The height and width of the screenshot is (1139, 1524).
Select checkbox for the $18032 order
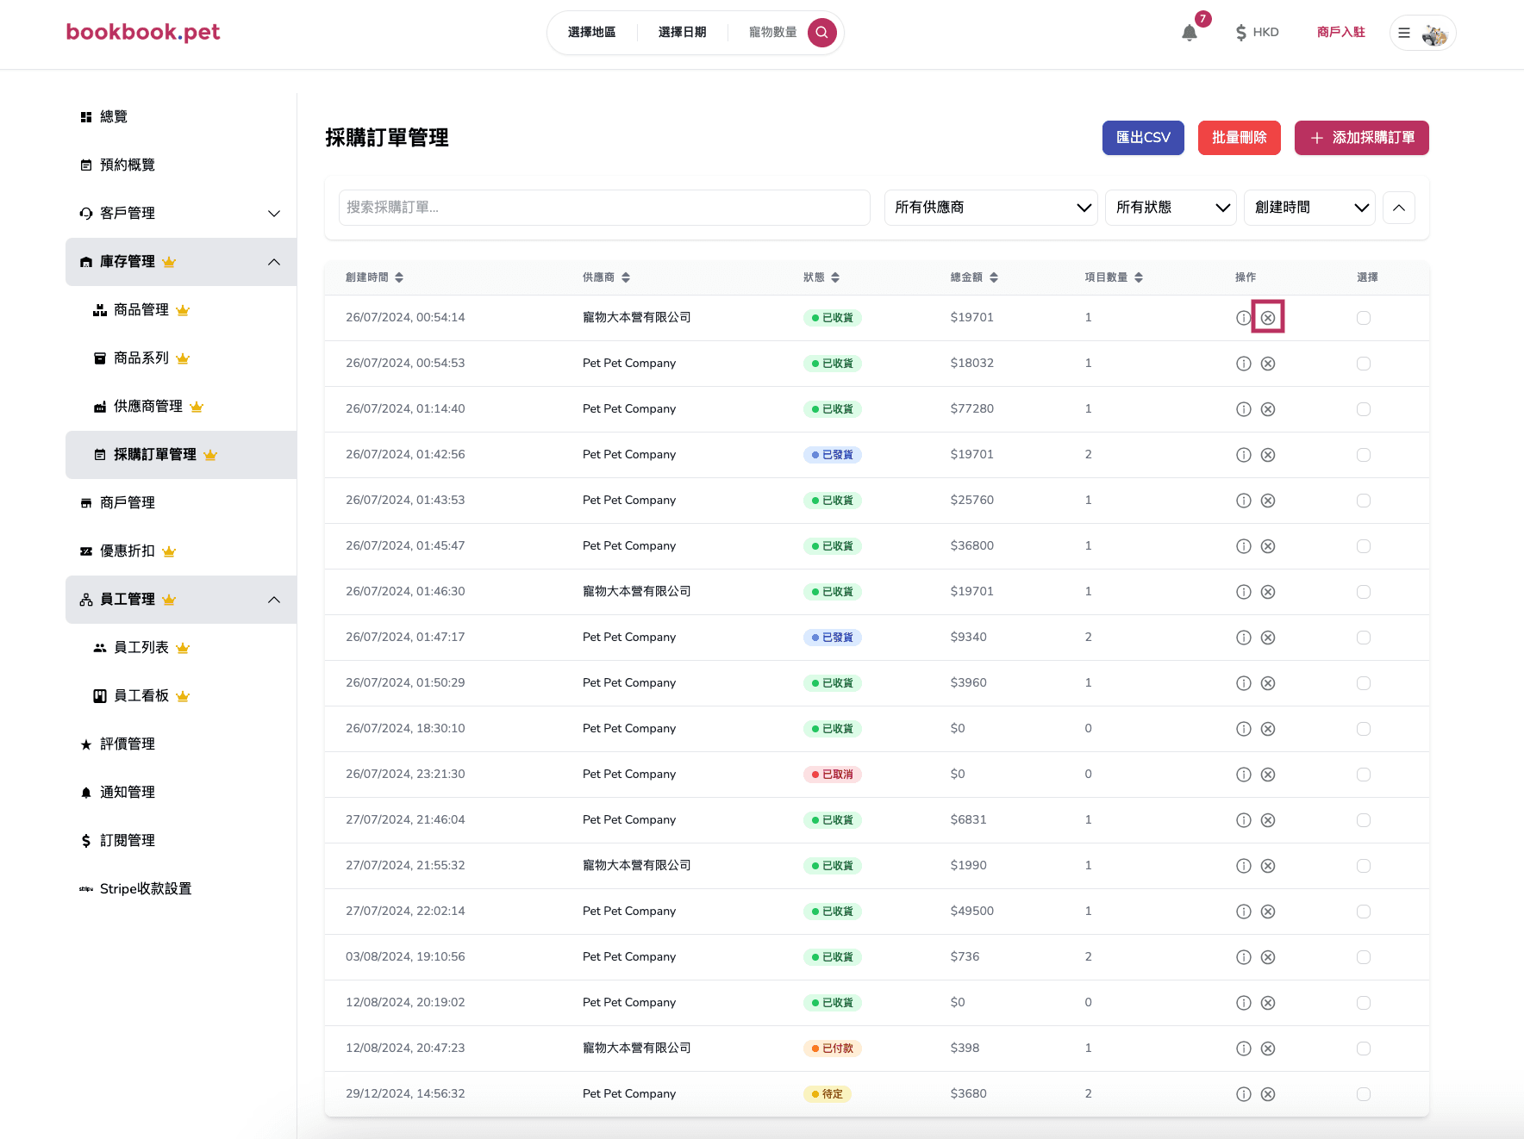(1364, 364)
